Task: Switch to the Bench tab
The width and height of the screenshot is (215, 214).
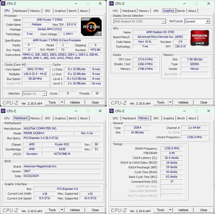Action: pyautogui.click(x=73, y=11)
